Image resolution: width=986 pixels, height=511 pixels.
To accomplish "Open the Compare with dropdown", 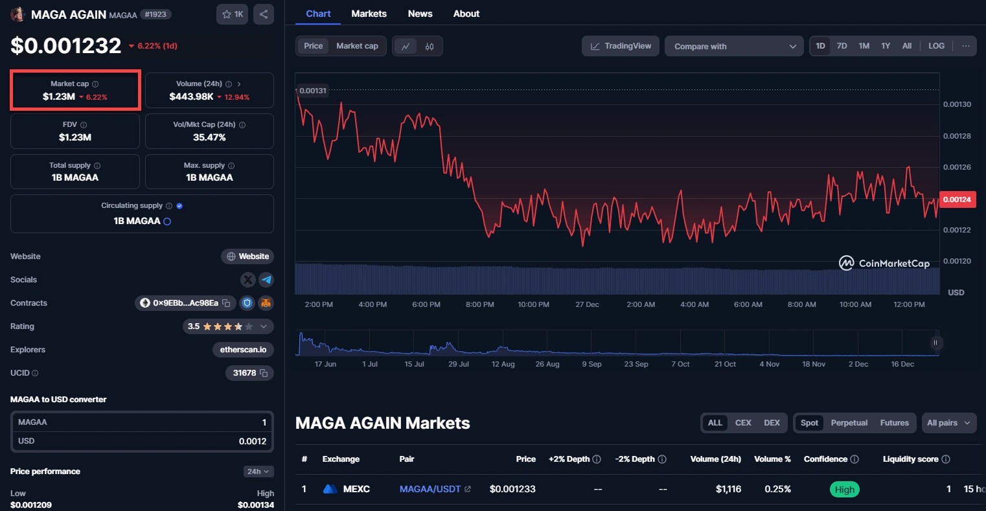I will pos(734,46).
